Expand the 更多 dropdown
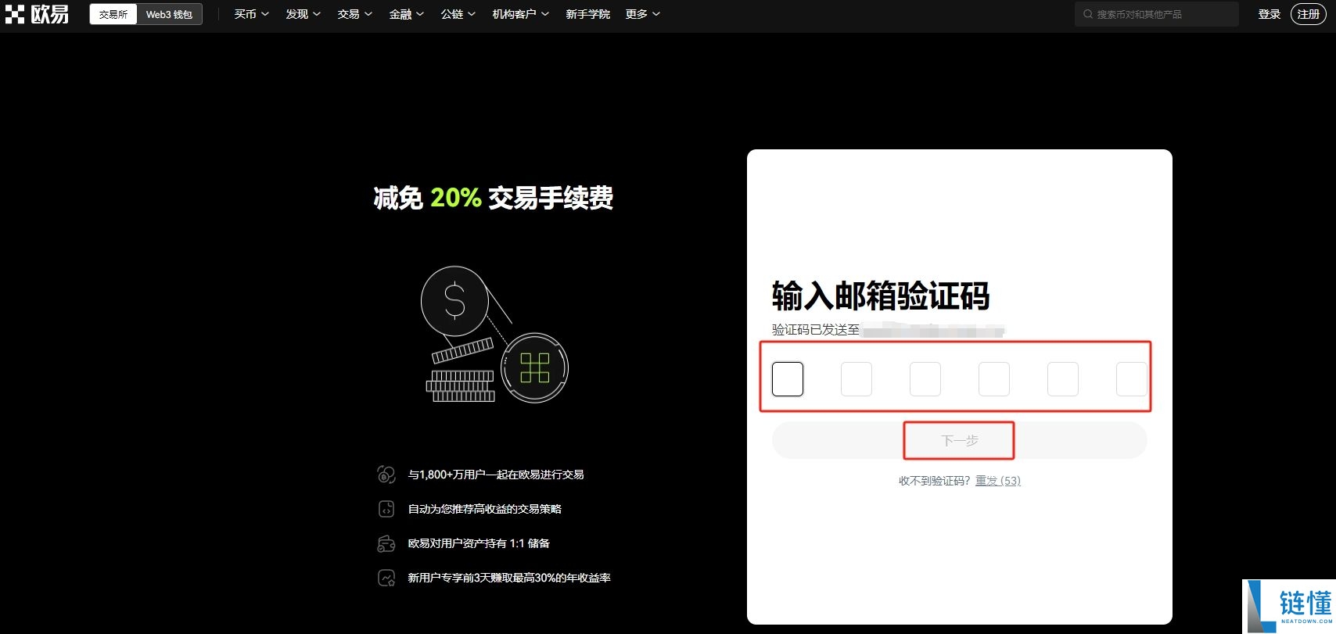The width and height of the screenshot is (1336, 634). (x=643, y=14)
